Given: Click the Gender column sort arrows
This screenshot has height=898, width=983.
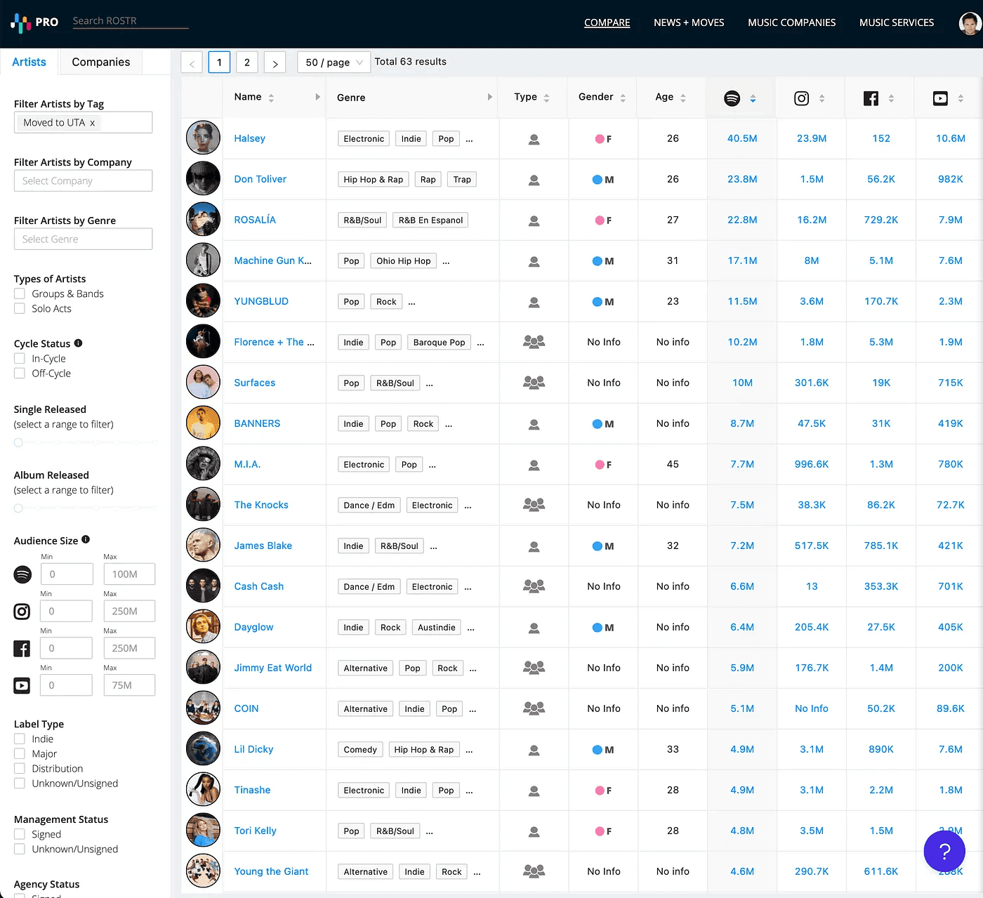Looking at the screenshot, I should click(622, 98).
